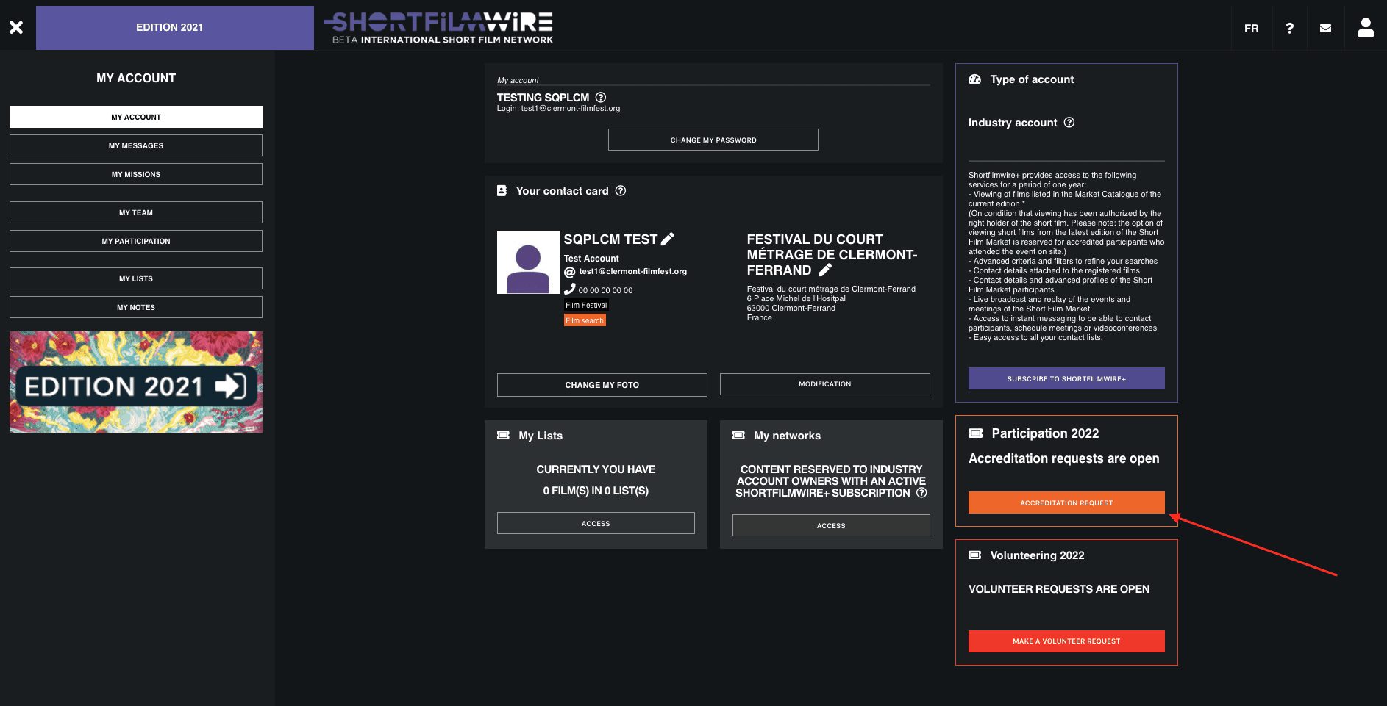
Task: Click Subscribe to Shortfilmwire+ button
Action: click(1066, 378)
